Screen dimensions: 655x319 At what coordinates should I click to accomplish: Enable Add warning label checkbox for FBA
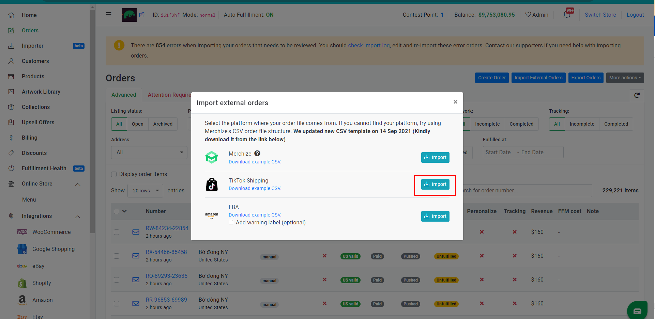point(231,222)
